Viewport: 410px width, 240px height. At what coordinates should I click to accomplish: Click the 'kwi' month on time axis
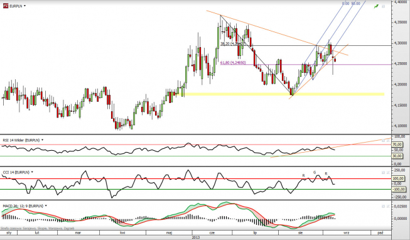[x=122, y=232]
